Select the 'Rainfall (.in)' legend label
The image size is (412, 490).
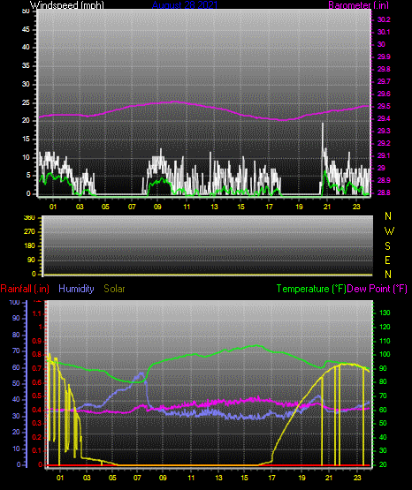tap(25, 289)
